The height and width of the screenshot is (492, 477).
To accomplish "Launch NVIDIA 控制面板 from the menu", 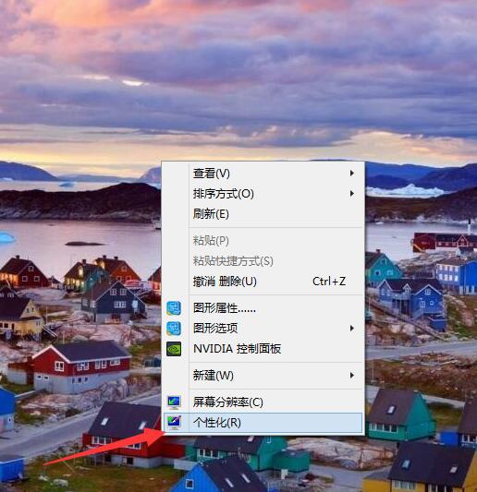I will pyautogui.click(x=263, y=349).
